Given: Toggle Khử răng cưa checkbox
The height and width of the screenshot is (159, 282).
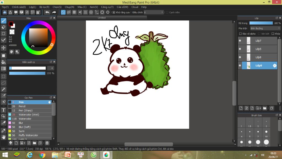Looking at the screenshot, I should point(114,12).
